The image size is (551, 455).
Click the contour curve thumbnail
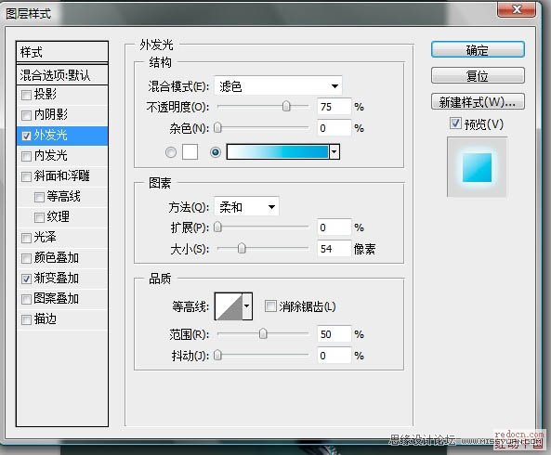pyautogui.click(x=229, y=306)
